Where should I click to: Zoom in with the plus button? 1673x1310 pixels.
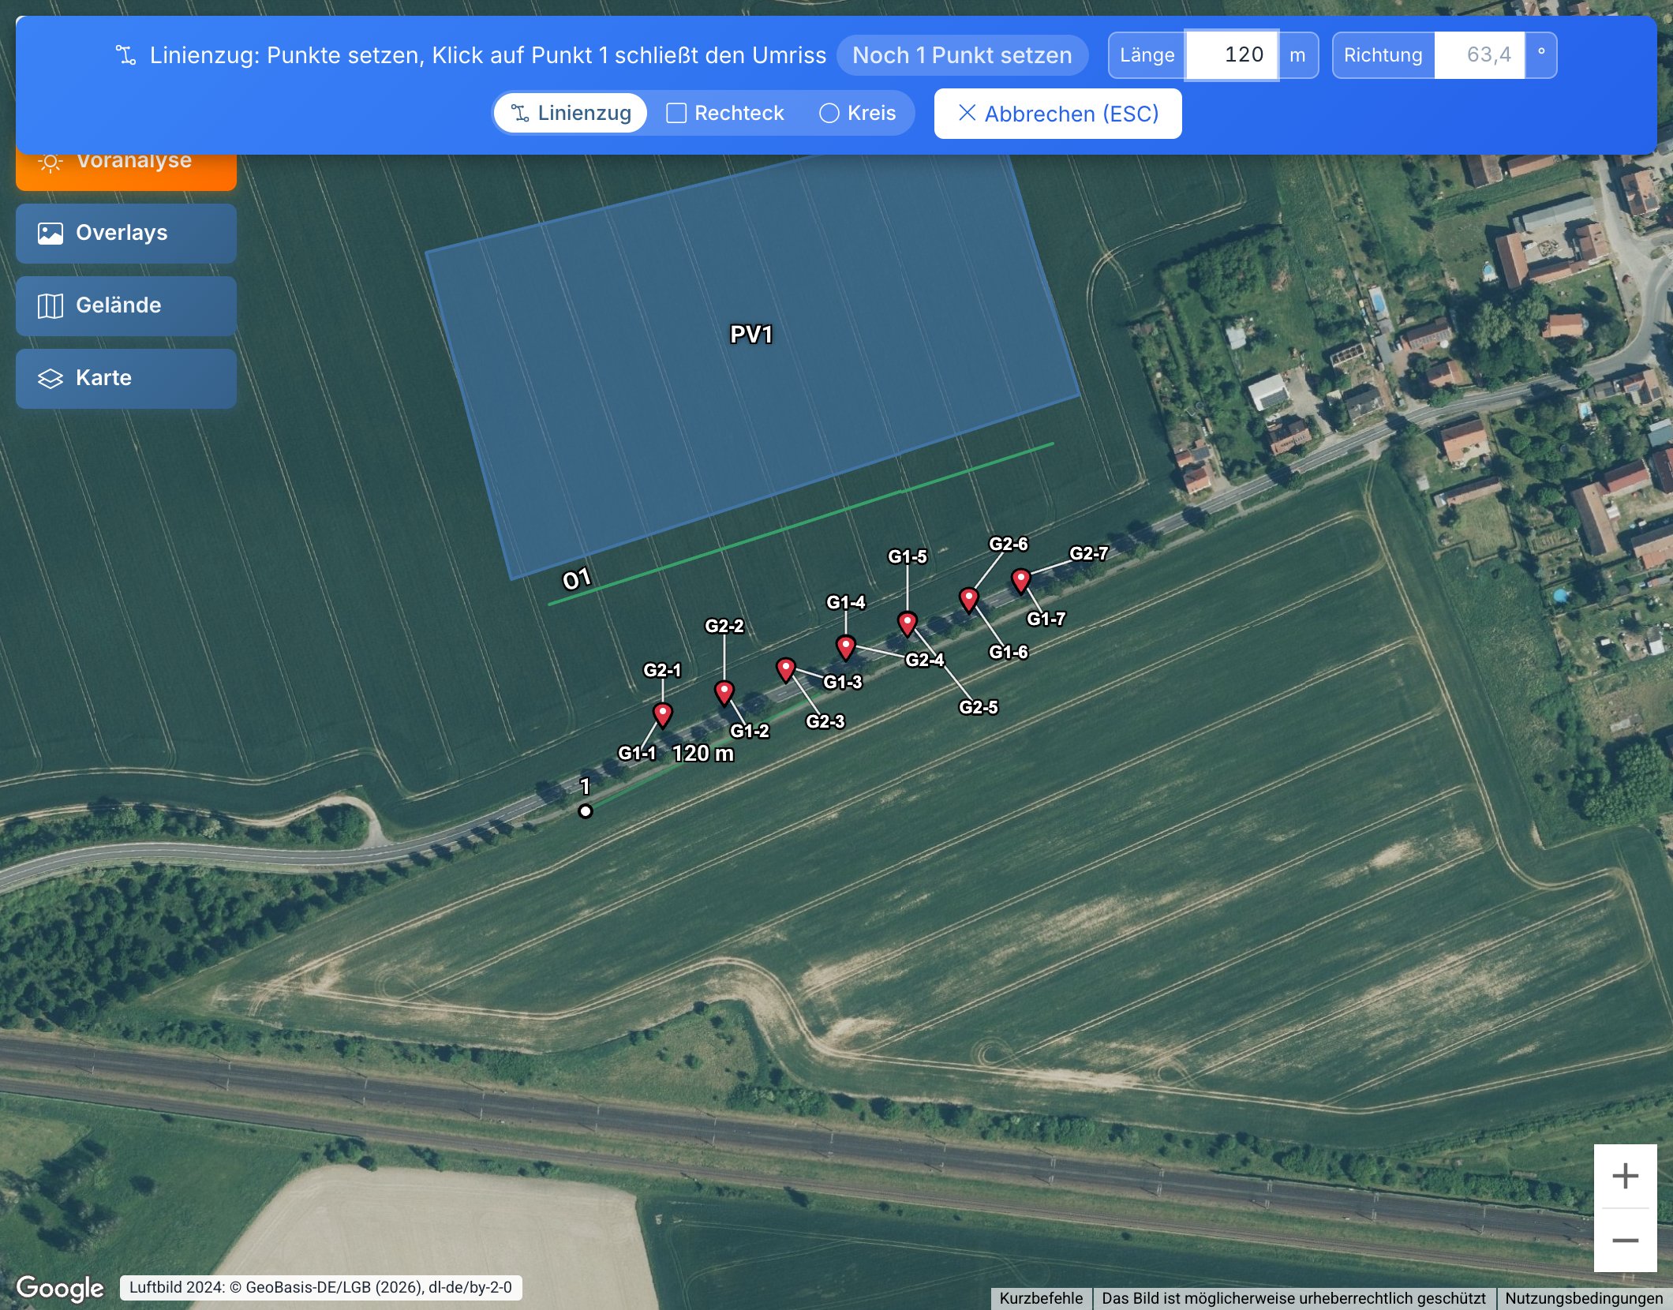point(1625,1176)
